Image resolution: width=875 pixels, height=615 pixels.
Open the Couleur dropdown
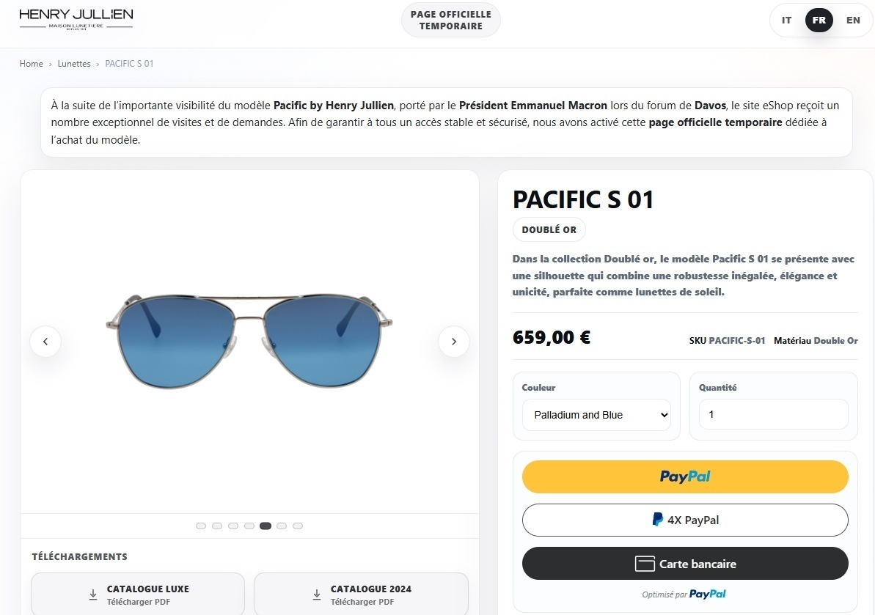[x=596, y=415]
